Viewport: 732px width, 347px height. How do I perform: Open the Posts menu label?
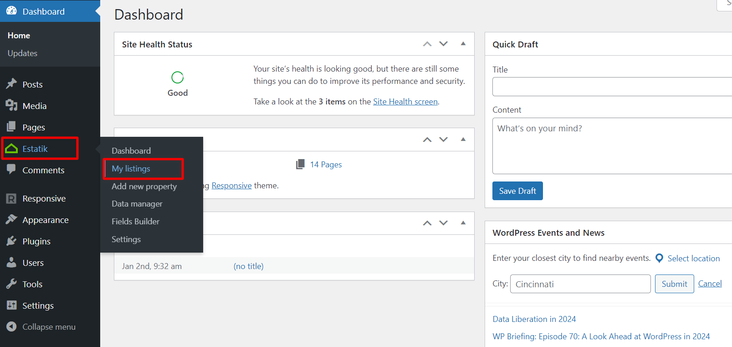click(x=32, y=84)
